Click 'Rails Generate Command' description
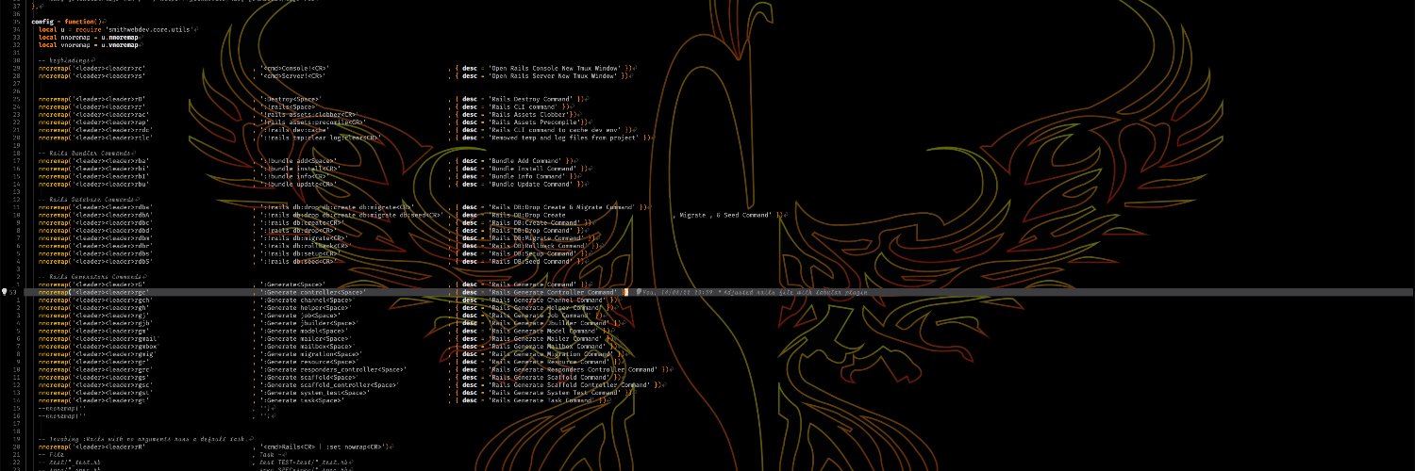The height and width of the screenshot is (471, 1415). [x=533, y=284]
